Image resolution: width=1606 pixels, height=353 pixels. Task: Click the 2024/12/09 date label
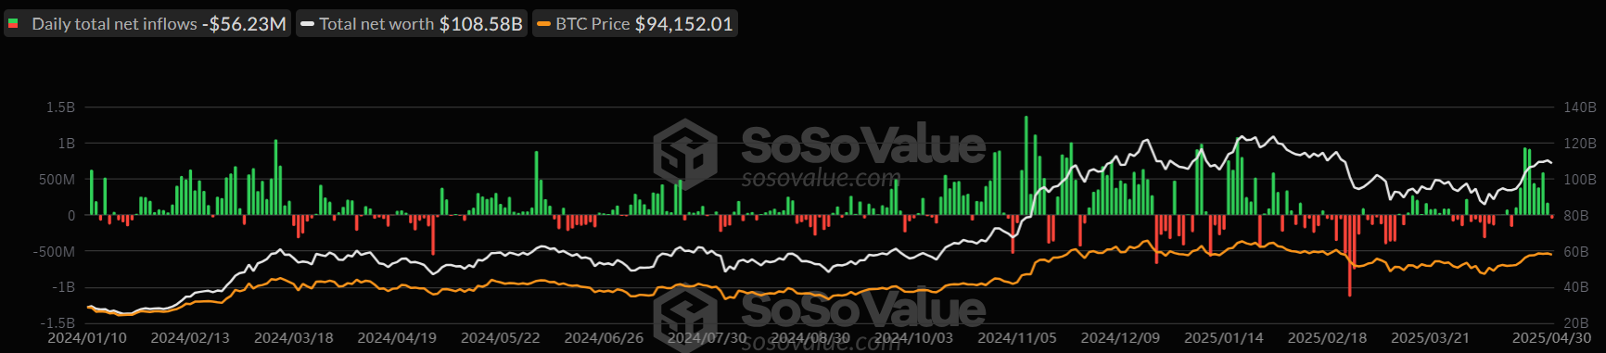1120,338
